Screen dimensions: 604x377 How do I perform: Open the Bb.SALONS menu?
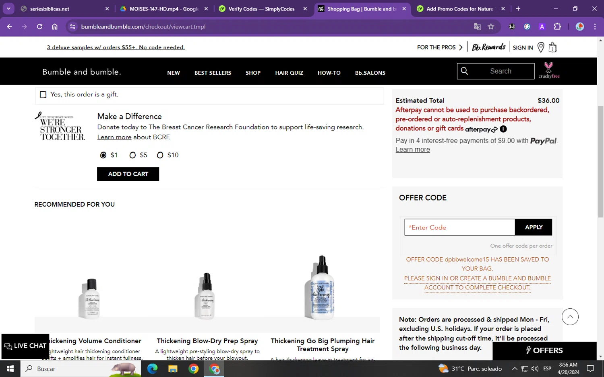pyautogui.click(x=370, y=73)
